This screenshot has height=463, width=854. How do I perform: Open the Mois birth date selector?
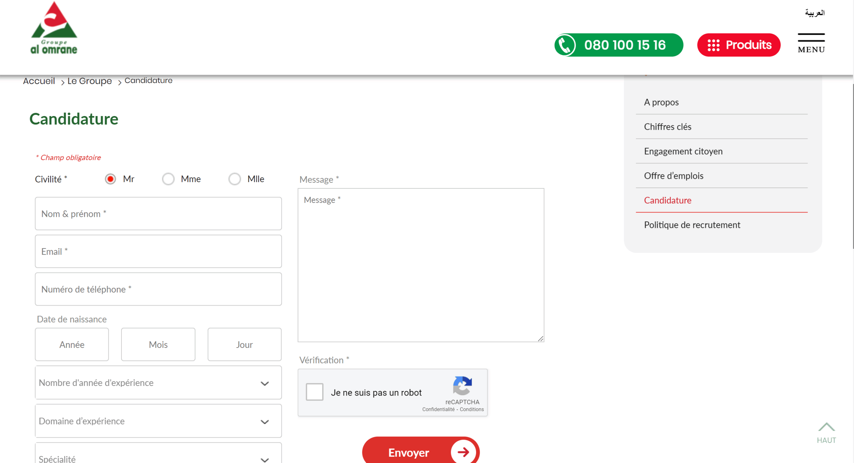point(158,345)
